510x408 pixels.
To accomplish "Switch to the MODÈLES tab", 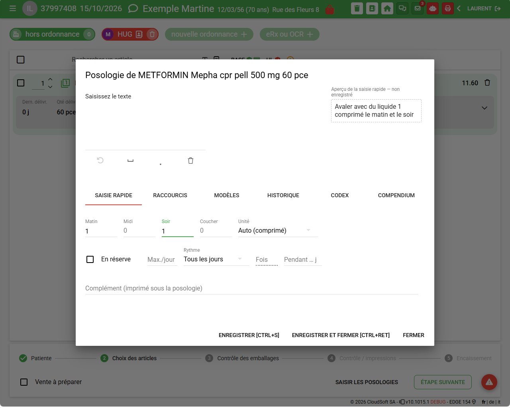I will tap(227, 195).
